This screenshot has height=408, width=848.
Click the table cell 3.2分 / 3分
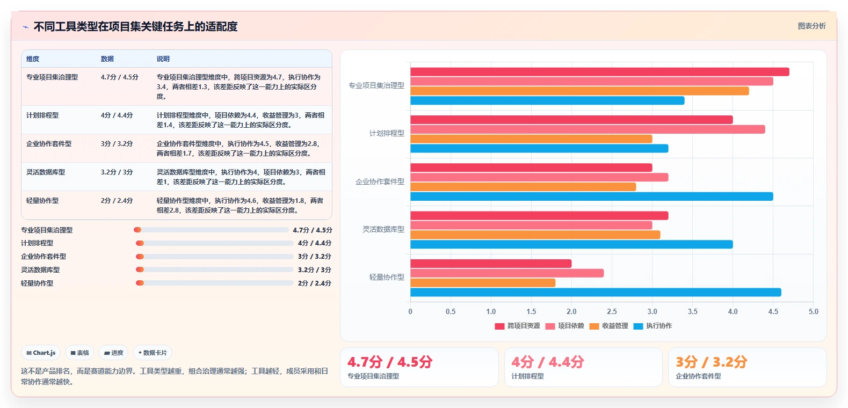coord(117,172)
